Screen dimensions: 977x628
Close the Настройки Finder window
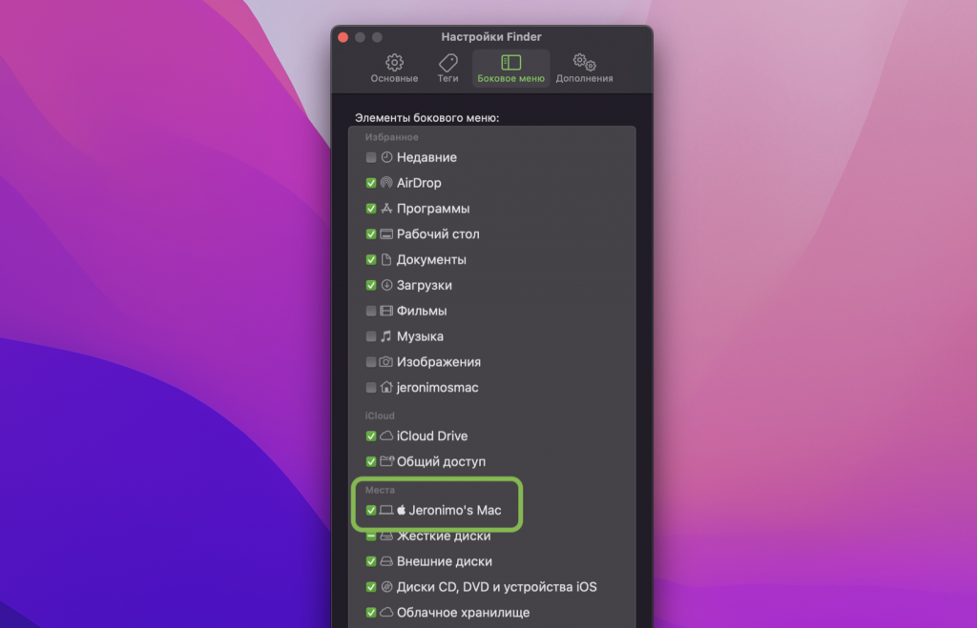(343, 37)
